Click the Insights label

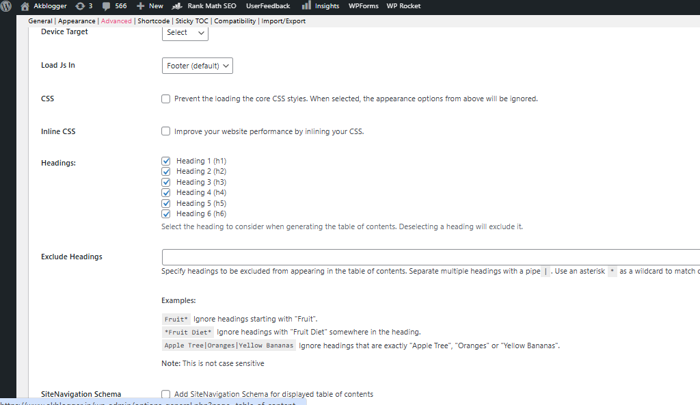pos(327,6)
